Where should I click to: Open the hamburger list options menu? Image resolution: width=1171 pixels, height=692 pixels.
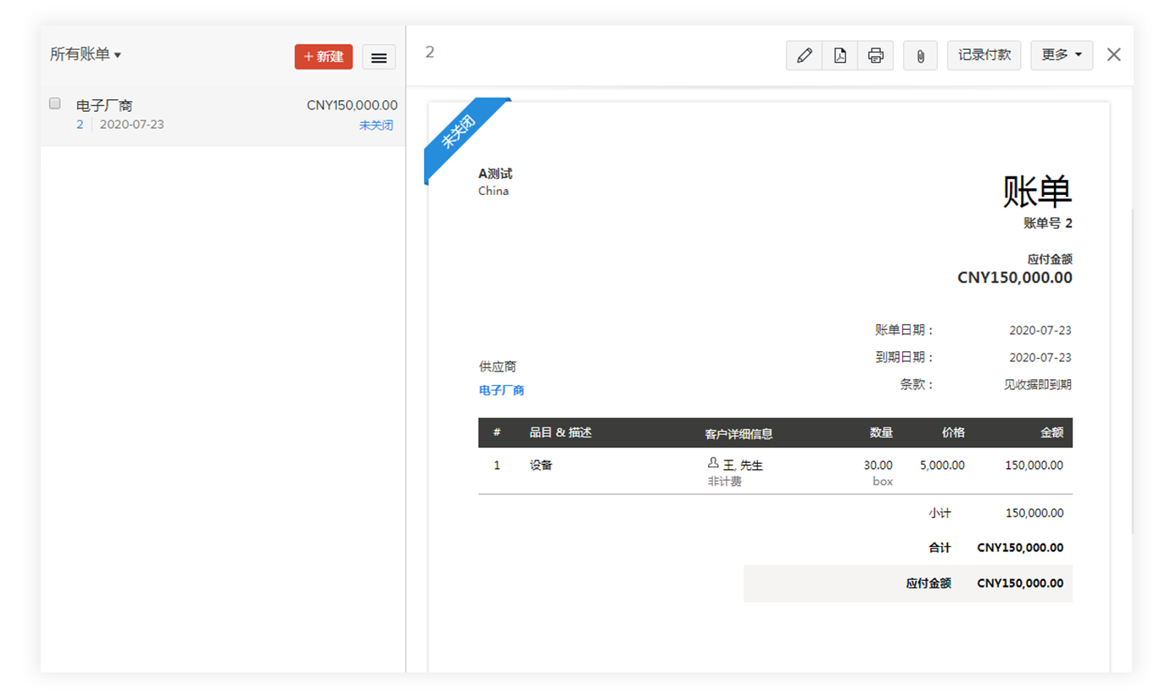(379, 57)
